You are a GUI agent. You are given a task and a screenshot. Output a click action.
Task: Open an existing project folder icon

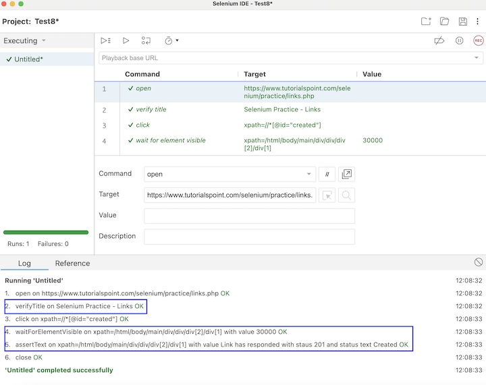(444, 21)
